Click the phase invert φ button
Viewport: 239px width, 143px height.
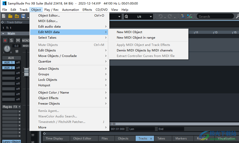pyautogui.click(x=17, y=51)
